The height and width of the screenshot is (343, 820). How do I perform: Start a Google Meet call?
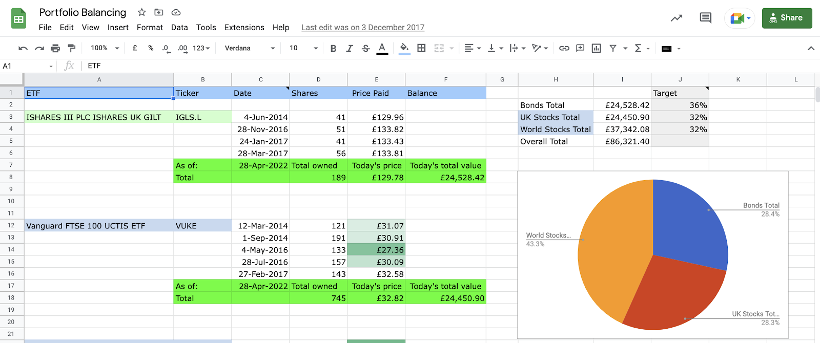point(740,18)
